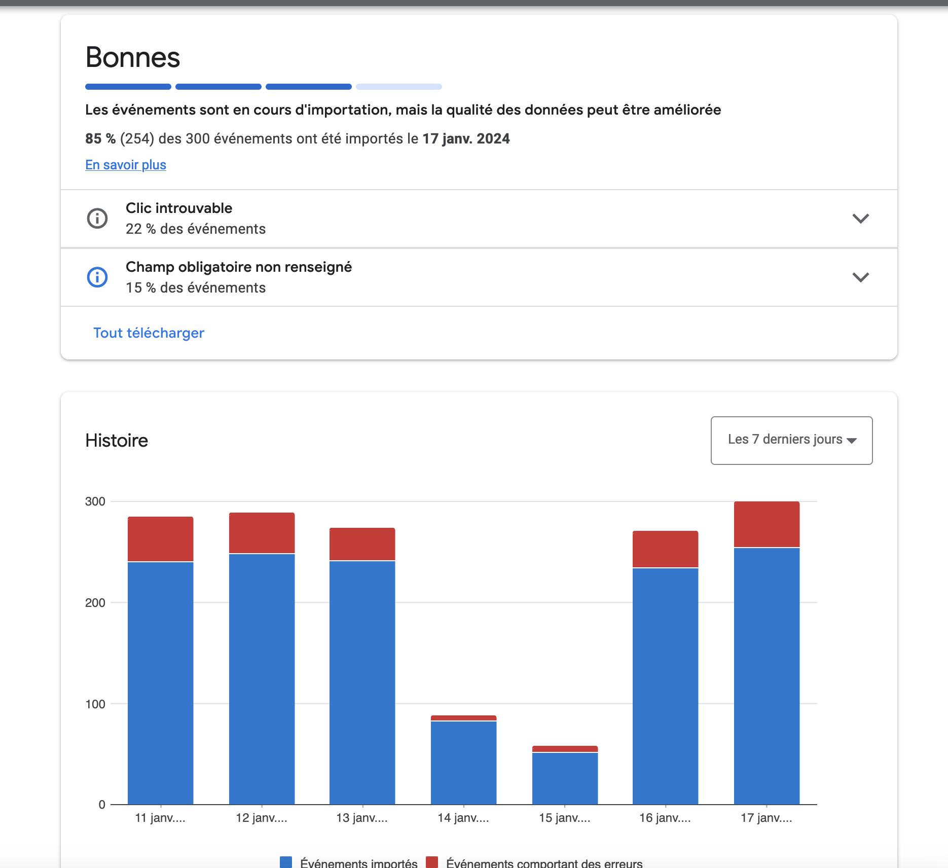Click the Histoire section heading
Image resolution: width=948 pixels, height=868 pixels.
click(x=117, y=441)
